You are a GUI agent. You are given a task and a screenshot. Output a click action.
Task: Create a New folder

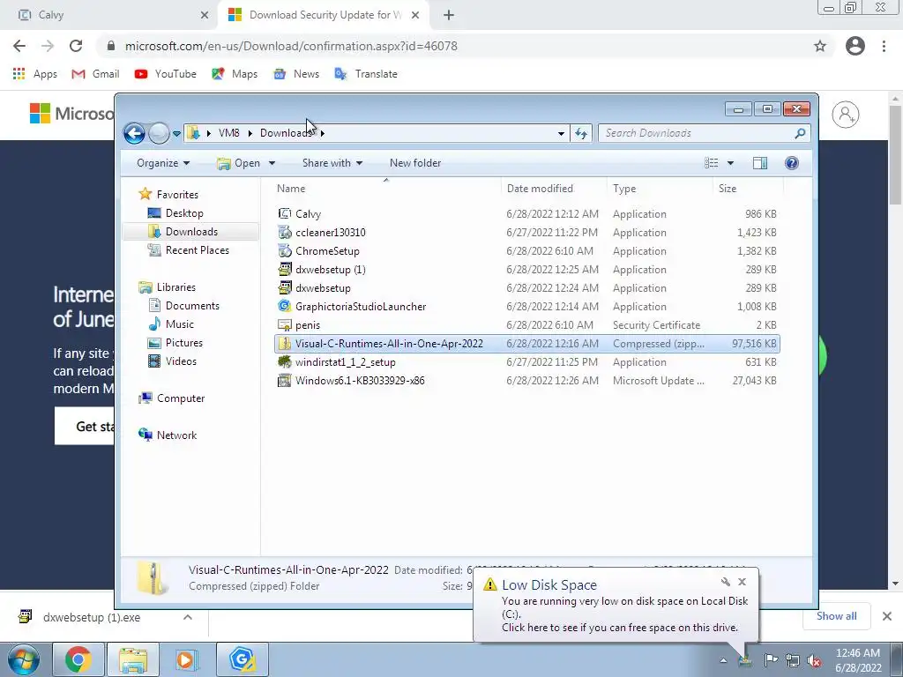[x=415, y=163]
